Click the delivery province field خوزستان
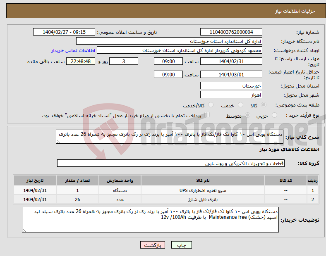 point(231,85)
